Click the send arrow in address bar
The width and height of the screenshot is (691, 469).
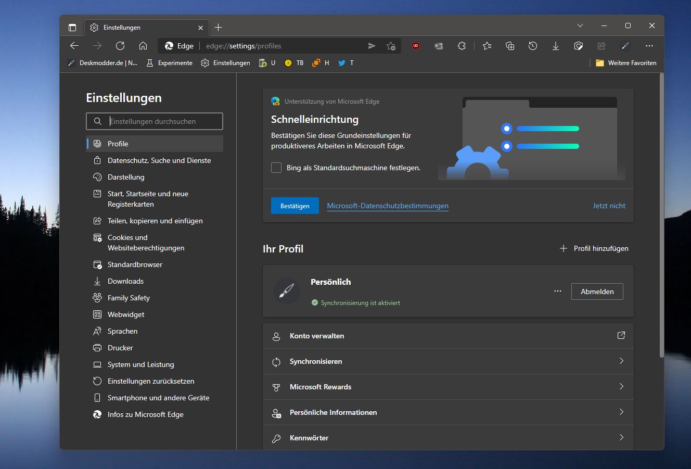pos(372,46)
